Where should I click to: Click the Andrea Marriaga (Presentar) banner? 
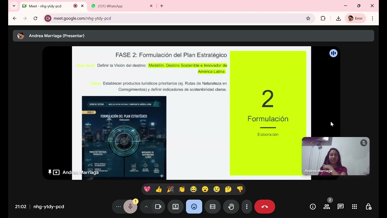pos(193,36)
